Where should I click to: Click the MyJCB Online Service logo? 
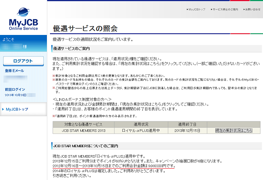(24, 19)
